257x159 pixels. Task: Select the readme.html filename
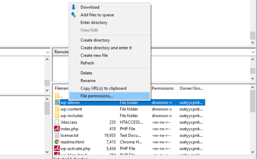[72, 142]
